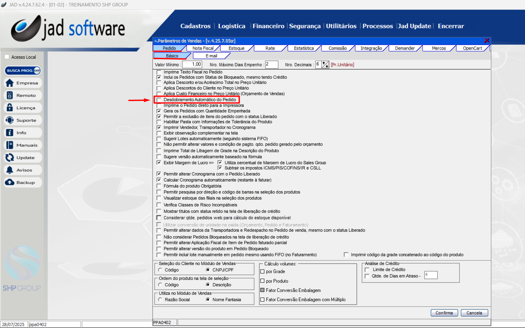The image size is (525, 328).
Task: Open the Suporte headset icon
Action: [x=10, y=120]
